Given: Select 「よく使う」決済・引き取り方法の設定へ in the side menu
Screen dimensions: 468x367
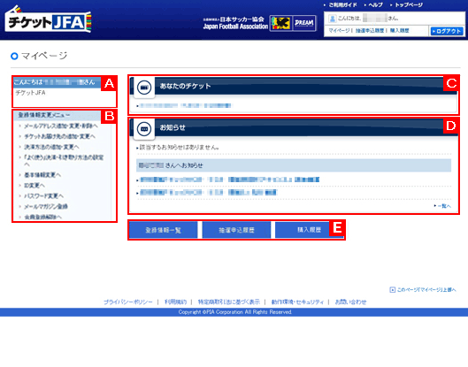Looking at the screenshot, I should pos(64,161).
